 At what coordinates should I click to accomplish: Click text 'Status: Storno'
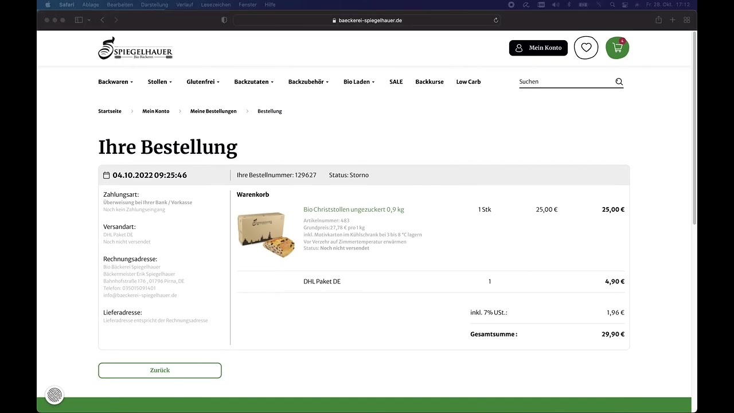[x=349, y=175]
